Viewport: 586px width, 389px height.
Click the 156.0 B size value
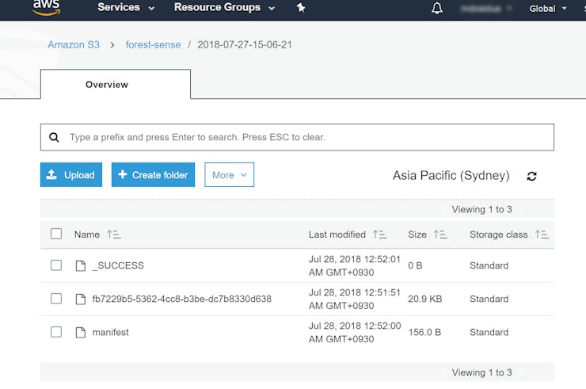[424, 332]
